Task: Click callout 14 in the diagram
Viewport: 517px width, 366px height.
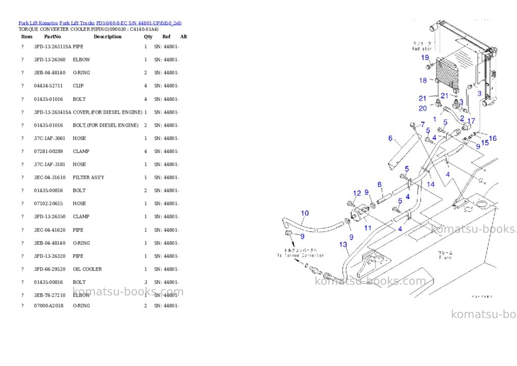Action: point(431,184)
